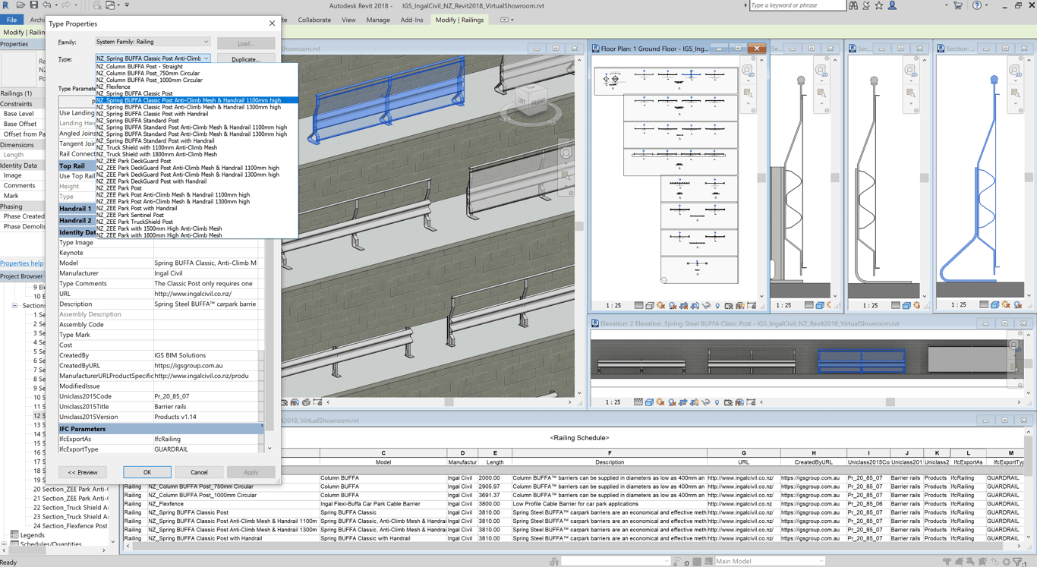Click Duplicate in the Type Properties dialog

(x=245, y=58)
